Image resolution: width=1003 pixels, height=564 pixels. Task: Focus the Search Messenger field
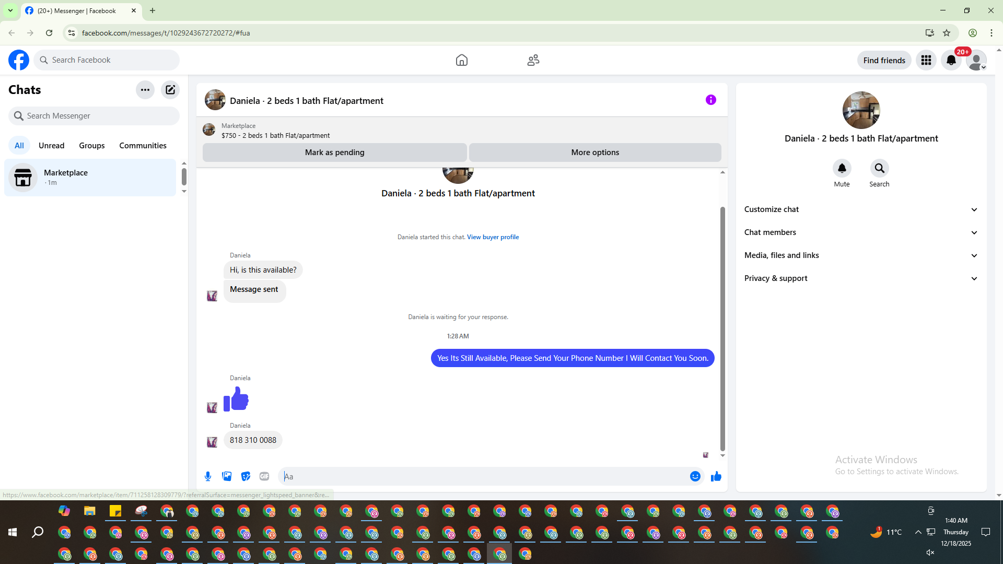point(94,116)
